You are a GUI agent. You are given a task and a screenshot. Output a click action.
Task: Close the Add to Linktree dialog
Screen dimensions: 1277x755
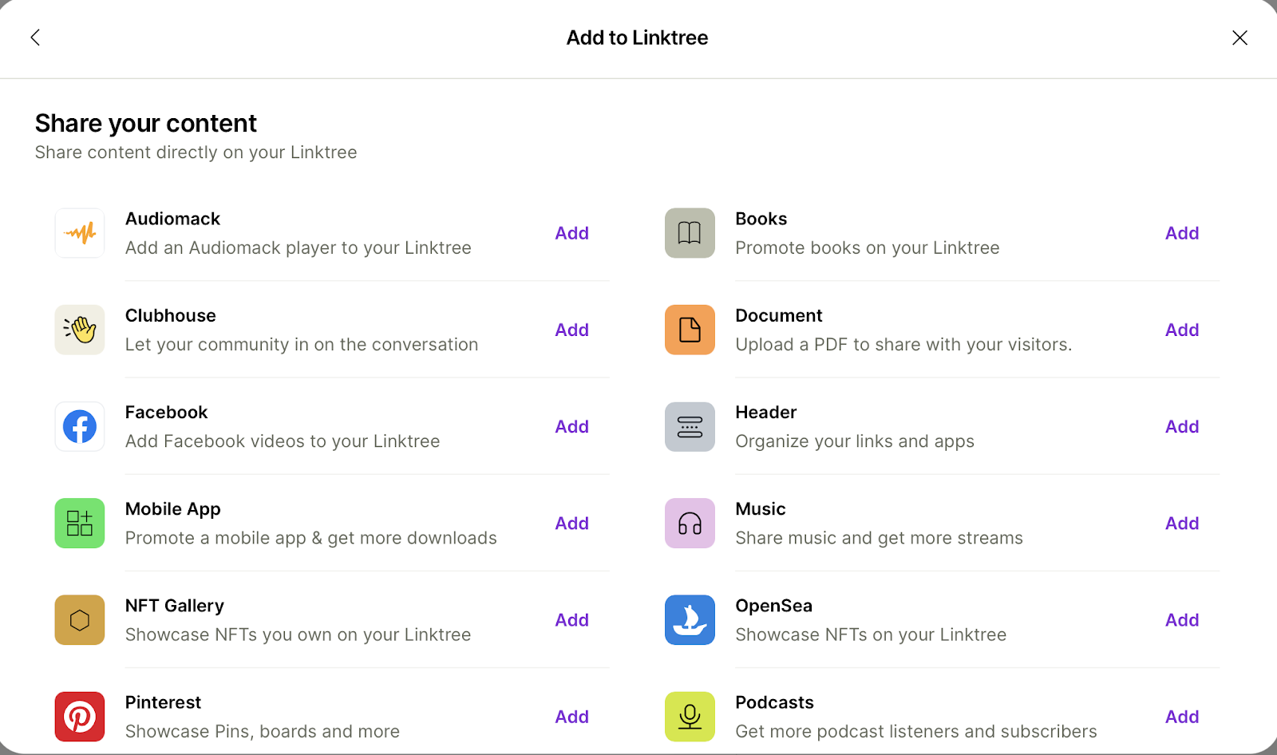[1239, 38]
